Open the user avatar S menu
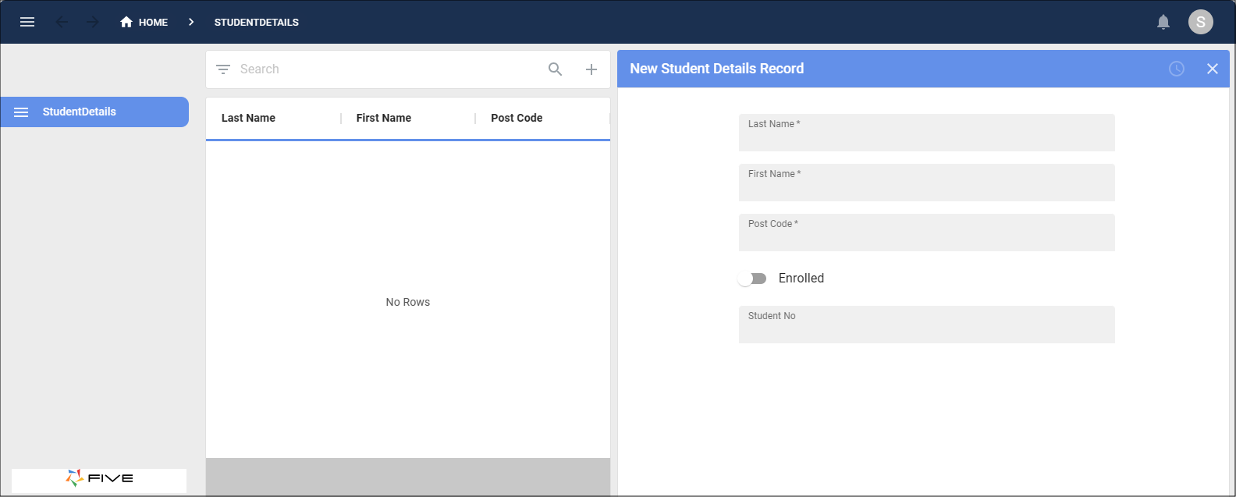The width and height of the screenshot is (1236, 497). [x=1200, y=22]
